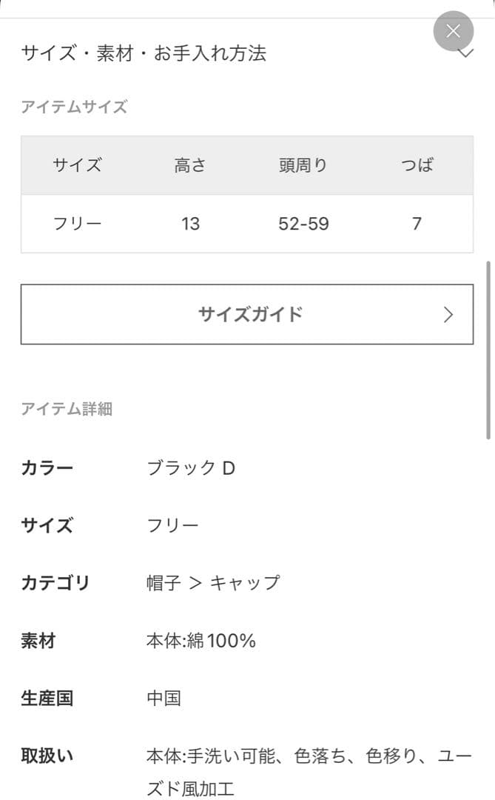Viewport: 495px width, 800px height.
Task: Select the フリー value in アイテム詳細
Action: pyautogui.click(x=172, y=525)
